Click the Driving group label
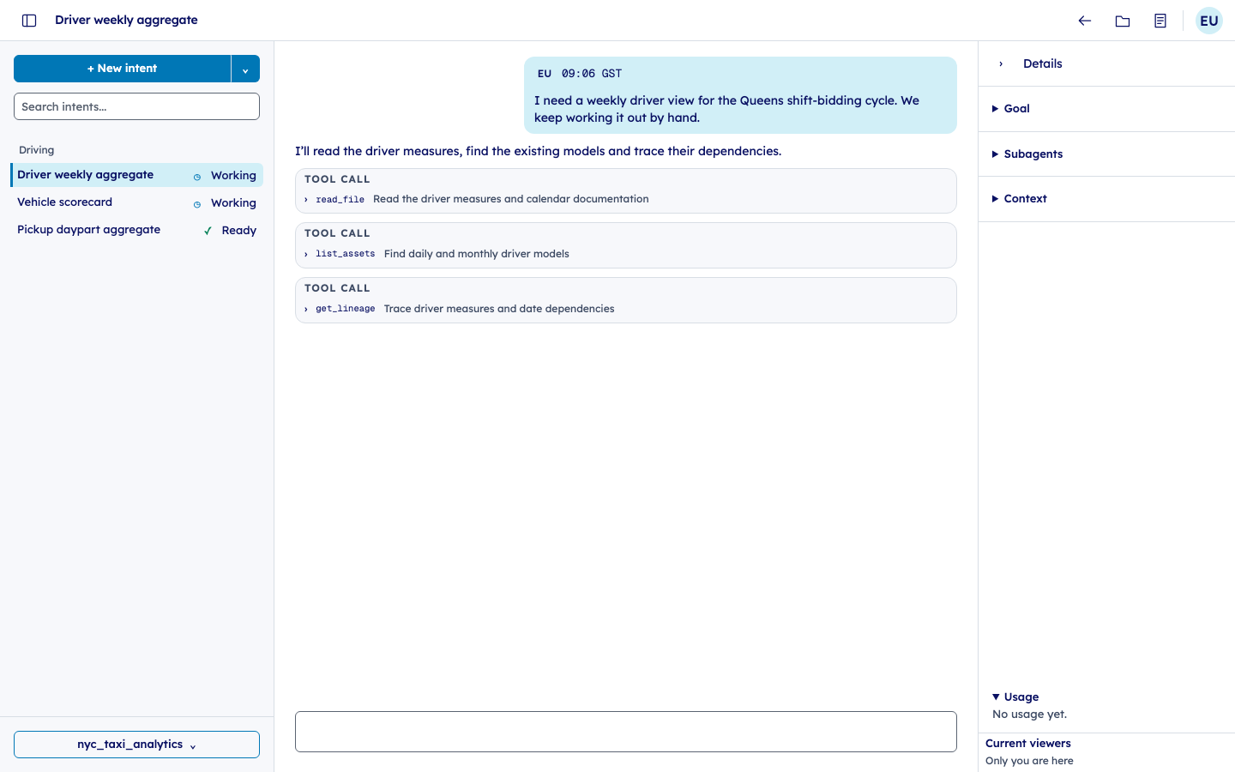This screenshot has height=772, width=1235. click(37, 150)
